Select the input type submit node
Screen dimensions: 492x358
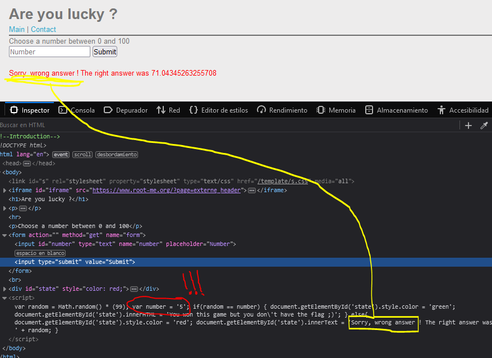pos(75,262)
